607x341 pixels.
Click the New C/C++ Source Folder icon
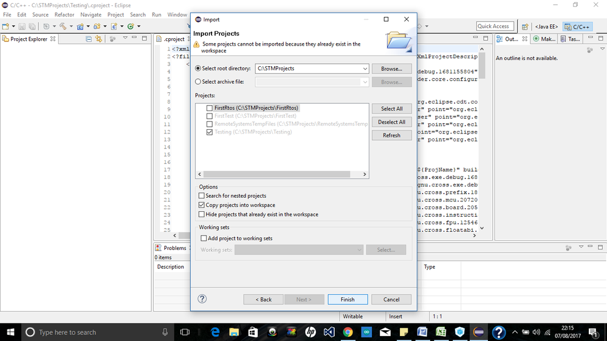[x=97, y=26]
